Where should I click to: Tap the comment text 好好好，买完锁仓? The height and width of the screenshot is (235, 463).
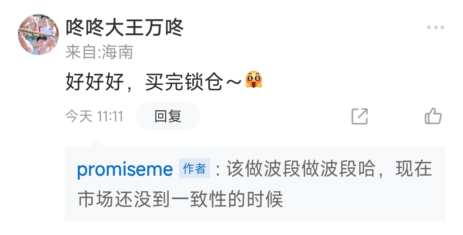[x=153, y=81]
